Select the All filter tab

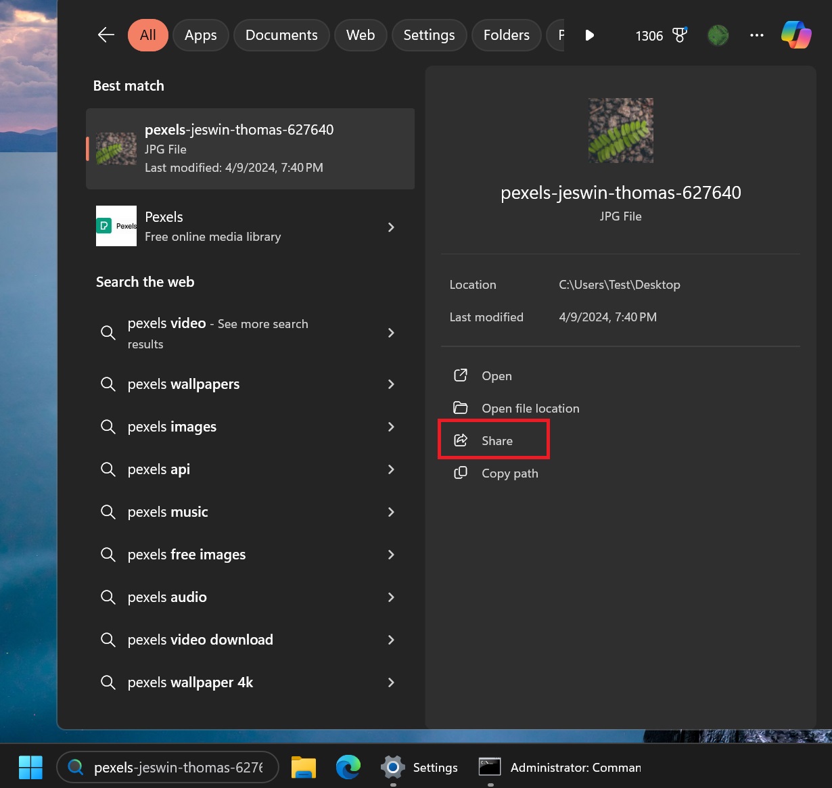tap(147, 35)
